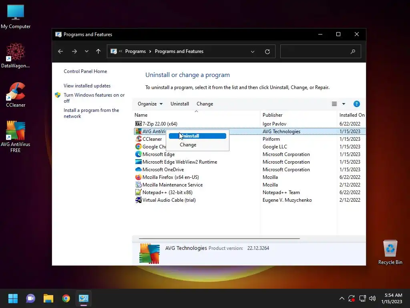
Task: Select the 7-Zip 22.00 (x64) entry
Action: (x=160, y=124)
